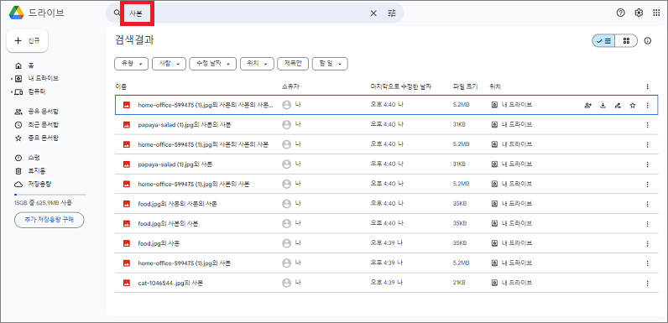Select file food.jpg의 사본의 사본
The height and width of the screenshot is (323, 668).
(386, 224)
